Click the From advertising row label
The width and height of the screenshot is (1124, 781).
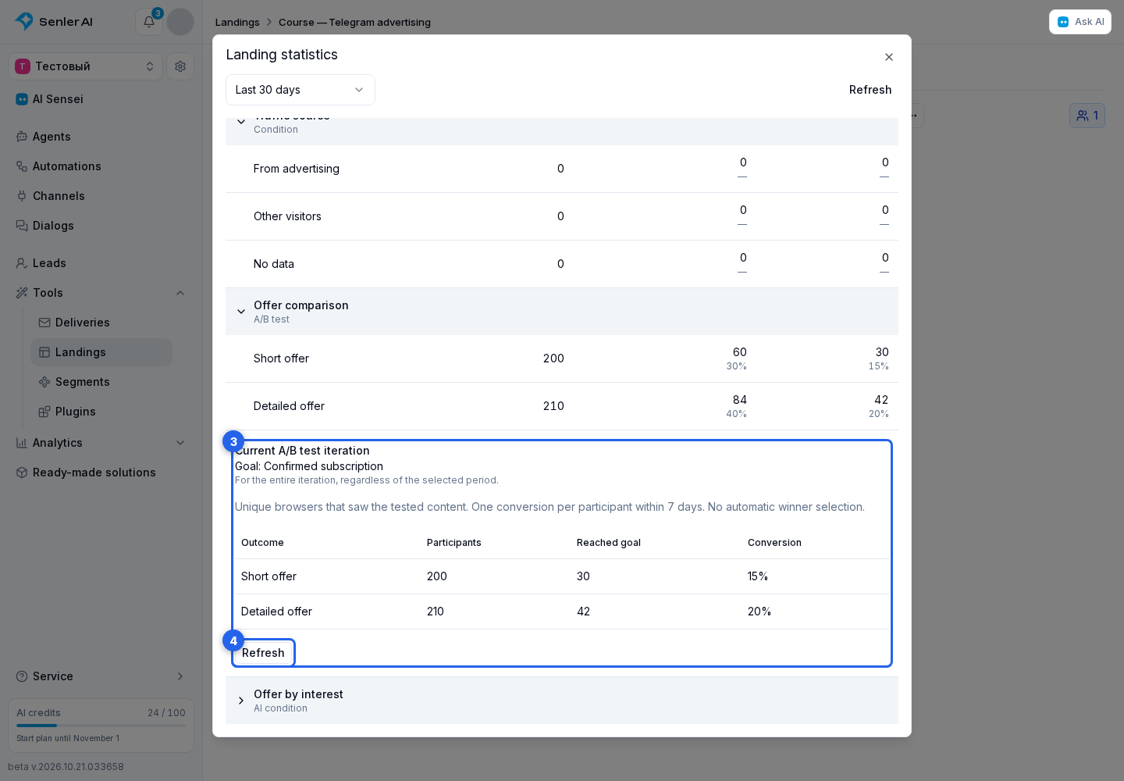point(297,169)
